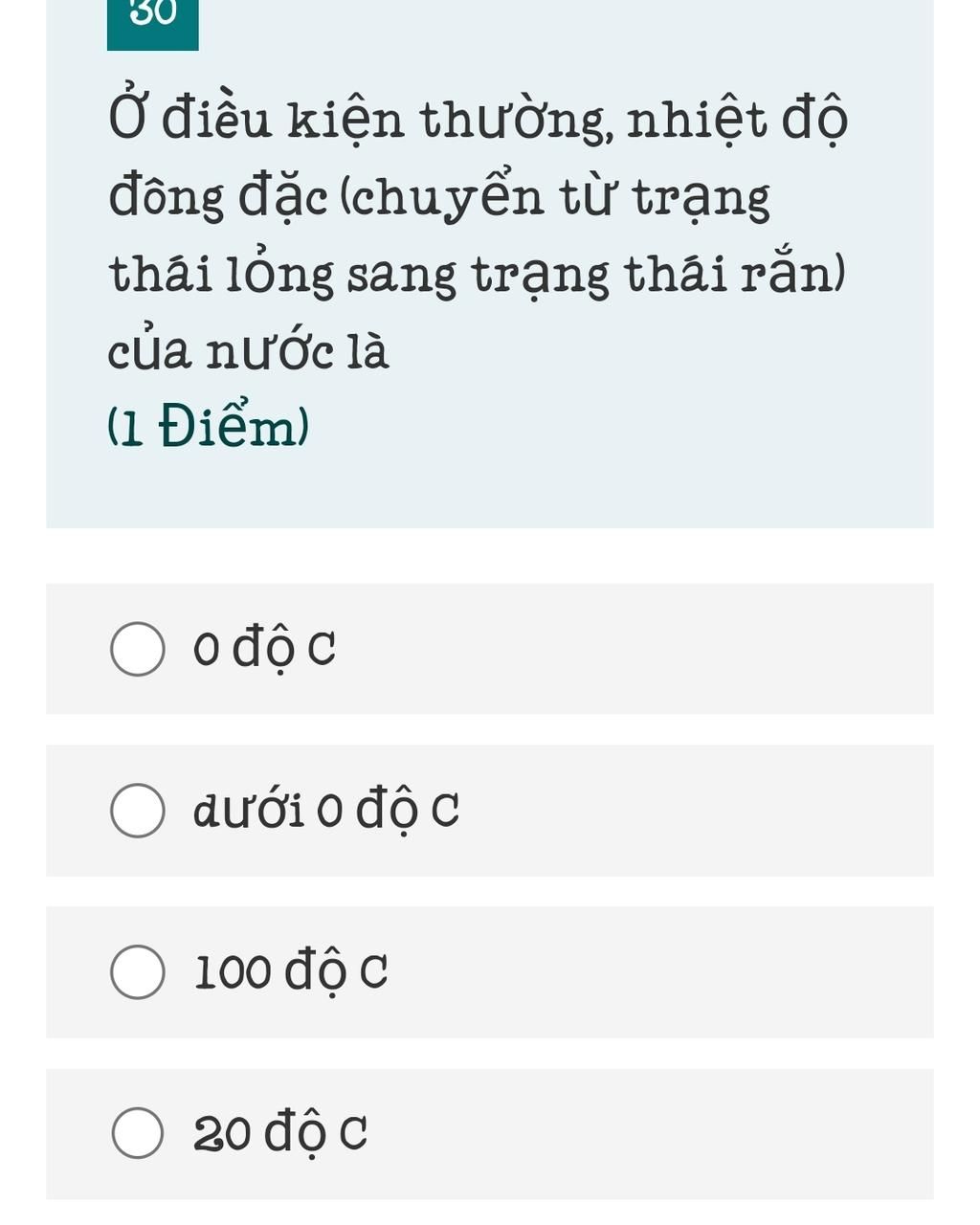The height and width of the screenshot is (1225, 980).
Task: Click empty space in '20 độ C' answer row
Action: coord(651,1134)
